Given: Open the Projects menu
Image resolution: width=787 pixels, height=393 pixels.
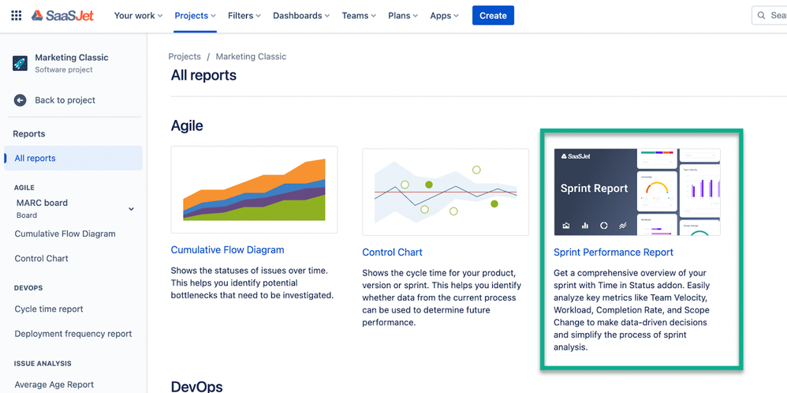Looking at the screenshot, I should coord(196,16).
